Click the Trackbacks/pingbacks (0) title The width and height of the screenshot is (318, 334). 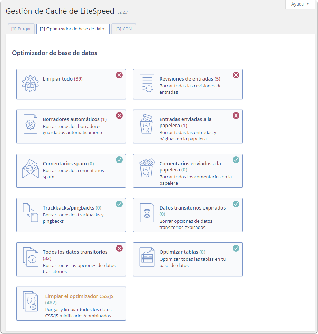(x=72, y=208)
